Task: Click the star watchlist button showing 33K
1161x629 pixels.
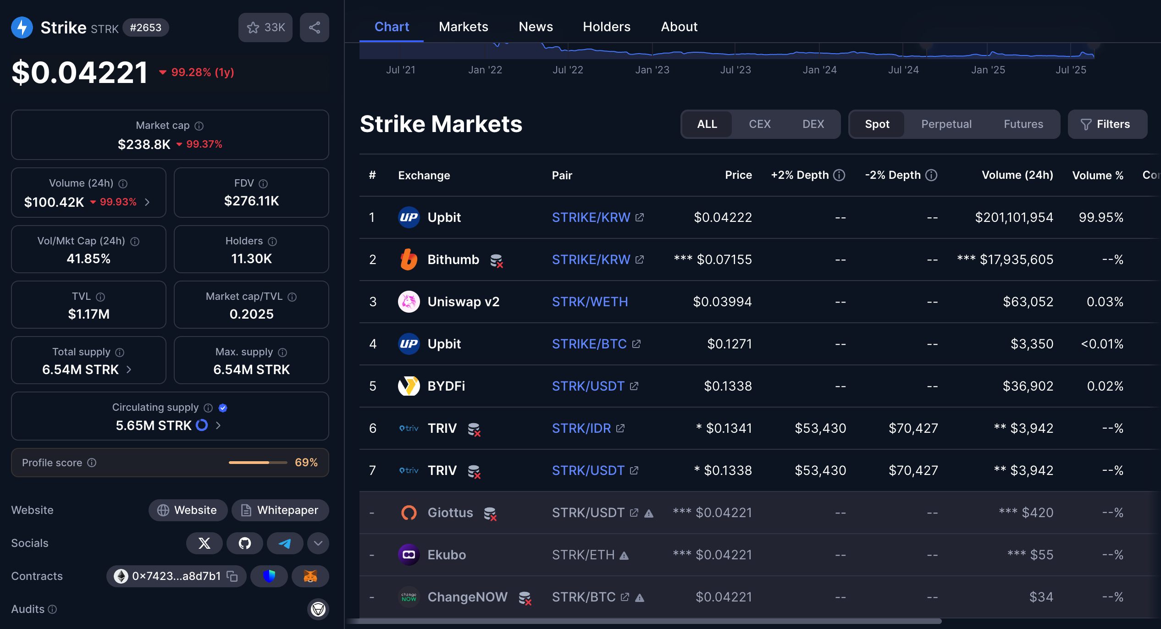Action: click(x=265, y=28)
